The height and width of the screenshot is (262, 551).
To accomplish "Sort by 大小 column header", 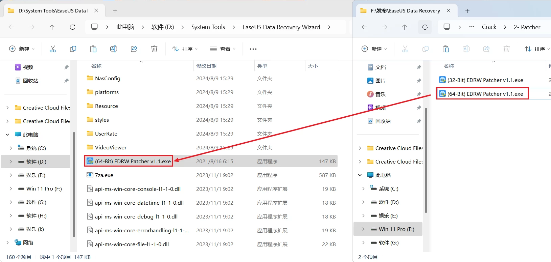I will [x=313, y=66].
